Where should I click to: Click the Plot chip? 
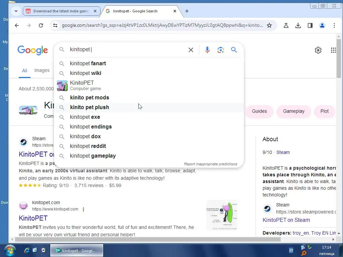(324, 111)
